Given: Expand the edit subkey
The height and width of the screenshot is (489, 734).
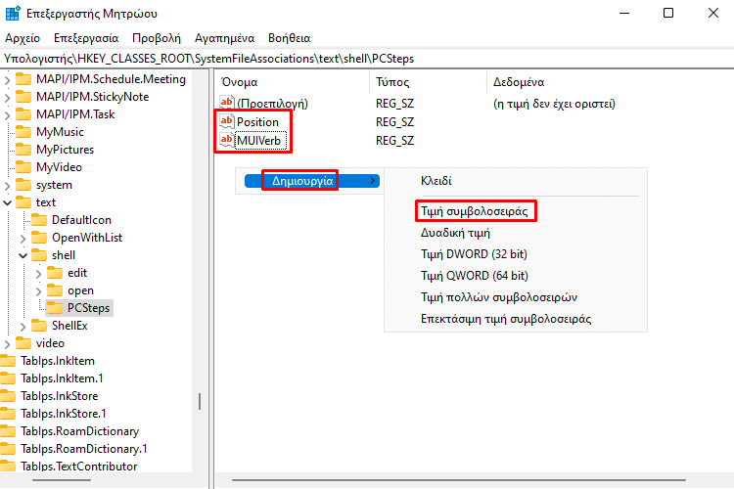Looking at the screenshot, I should click(x=39, y=274).
